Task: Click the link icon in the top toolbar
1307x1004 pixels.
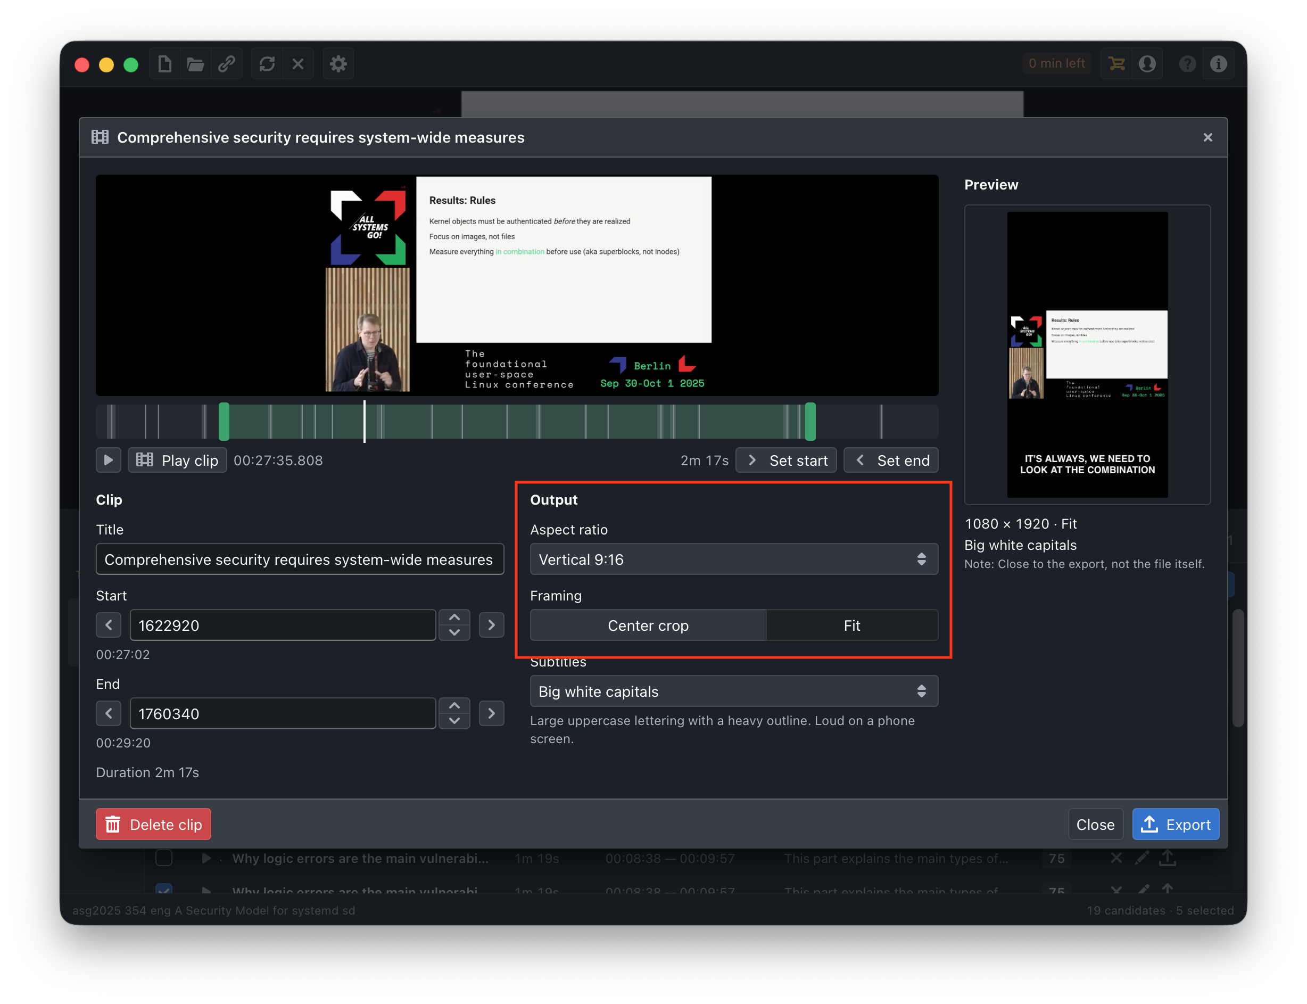Action: 226,63
